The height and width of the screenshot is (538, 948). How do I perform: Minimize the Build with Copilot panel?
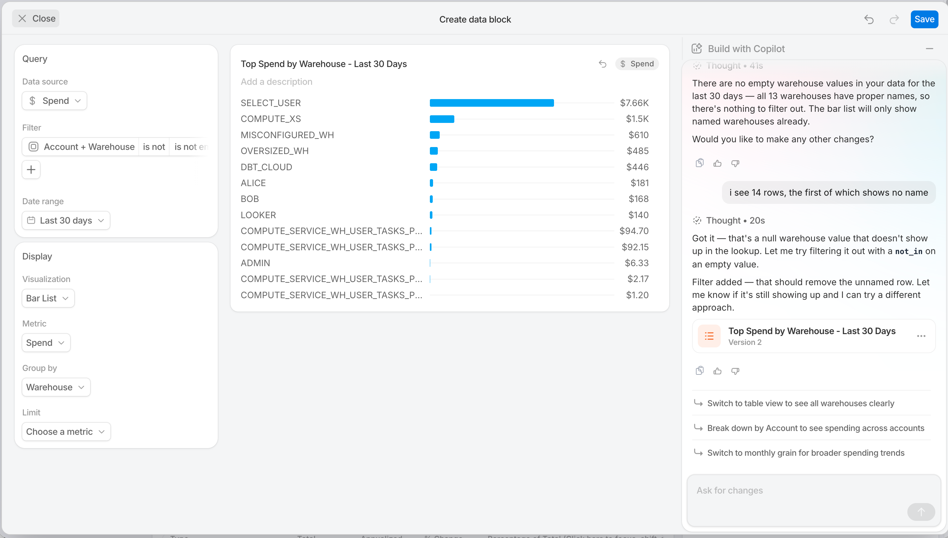point(930,49)
